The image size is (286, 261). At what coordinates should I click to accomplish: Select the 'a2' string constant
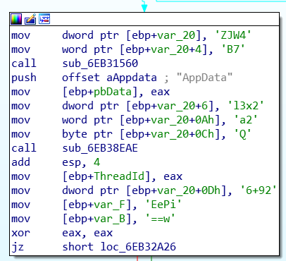point(246,120)
